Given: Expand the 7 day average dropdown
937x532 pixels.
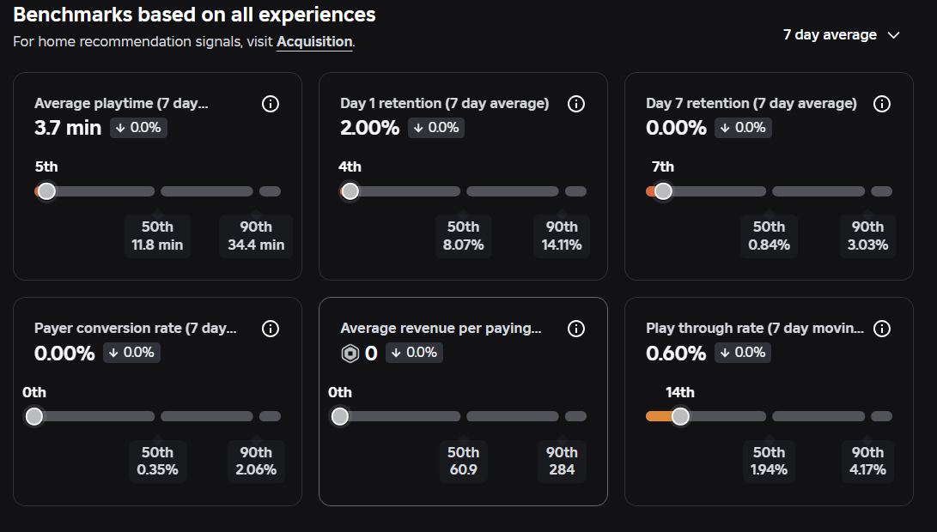Looking at the screenshot, I should coord(842,35).
